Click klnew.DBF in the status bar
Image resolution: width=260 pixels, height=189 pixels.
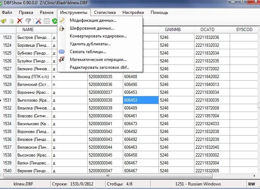tap(24, 184)
